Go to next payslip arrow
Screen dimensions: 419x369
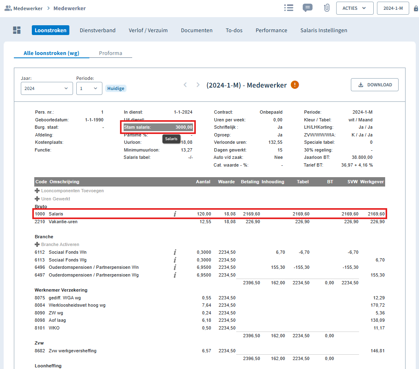point(198,85)
